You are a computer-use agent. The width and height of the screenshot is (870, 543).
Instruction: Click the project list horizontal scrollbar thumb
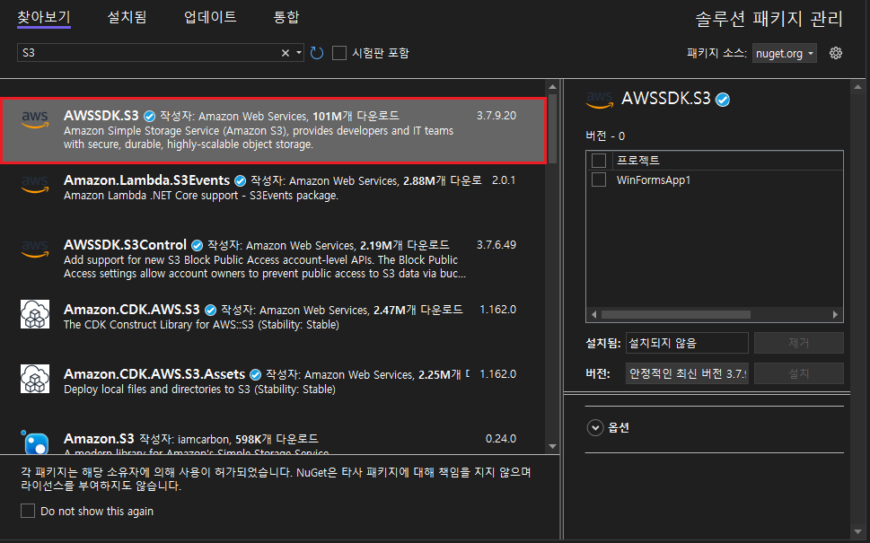(x=676, y=314)
